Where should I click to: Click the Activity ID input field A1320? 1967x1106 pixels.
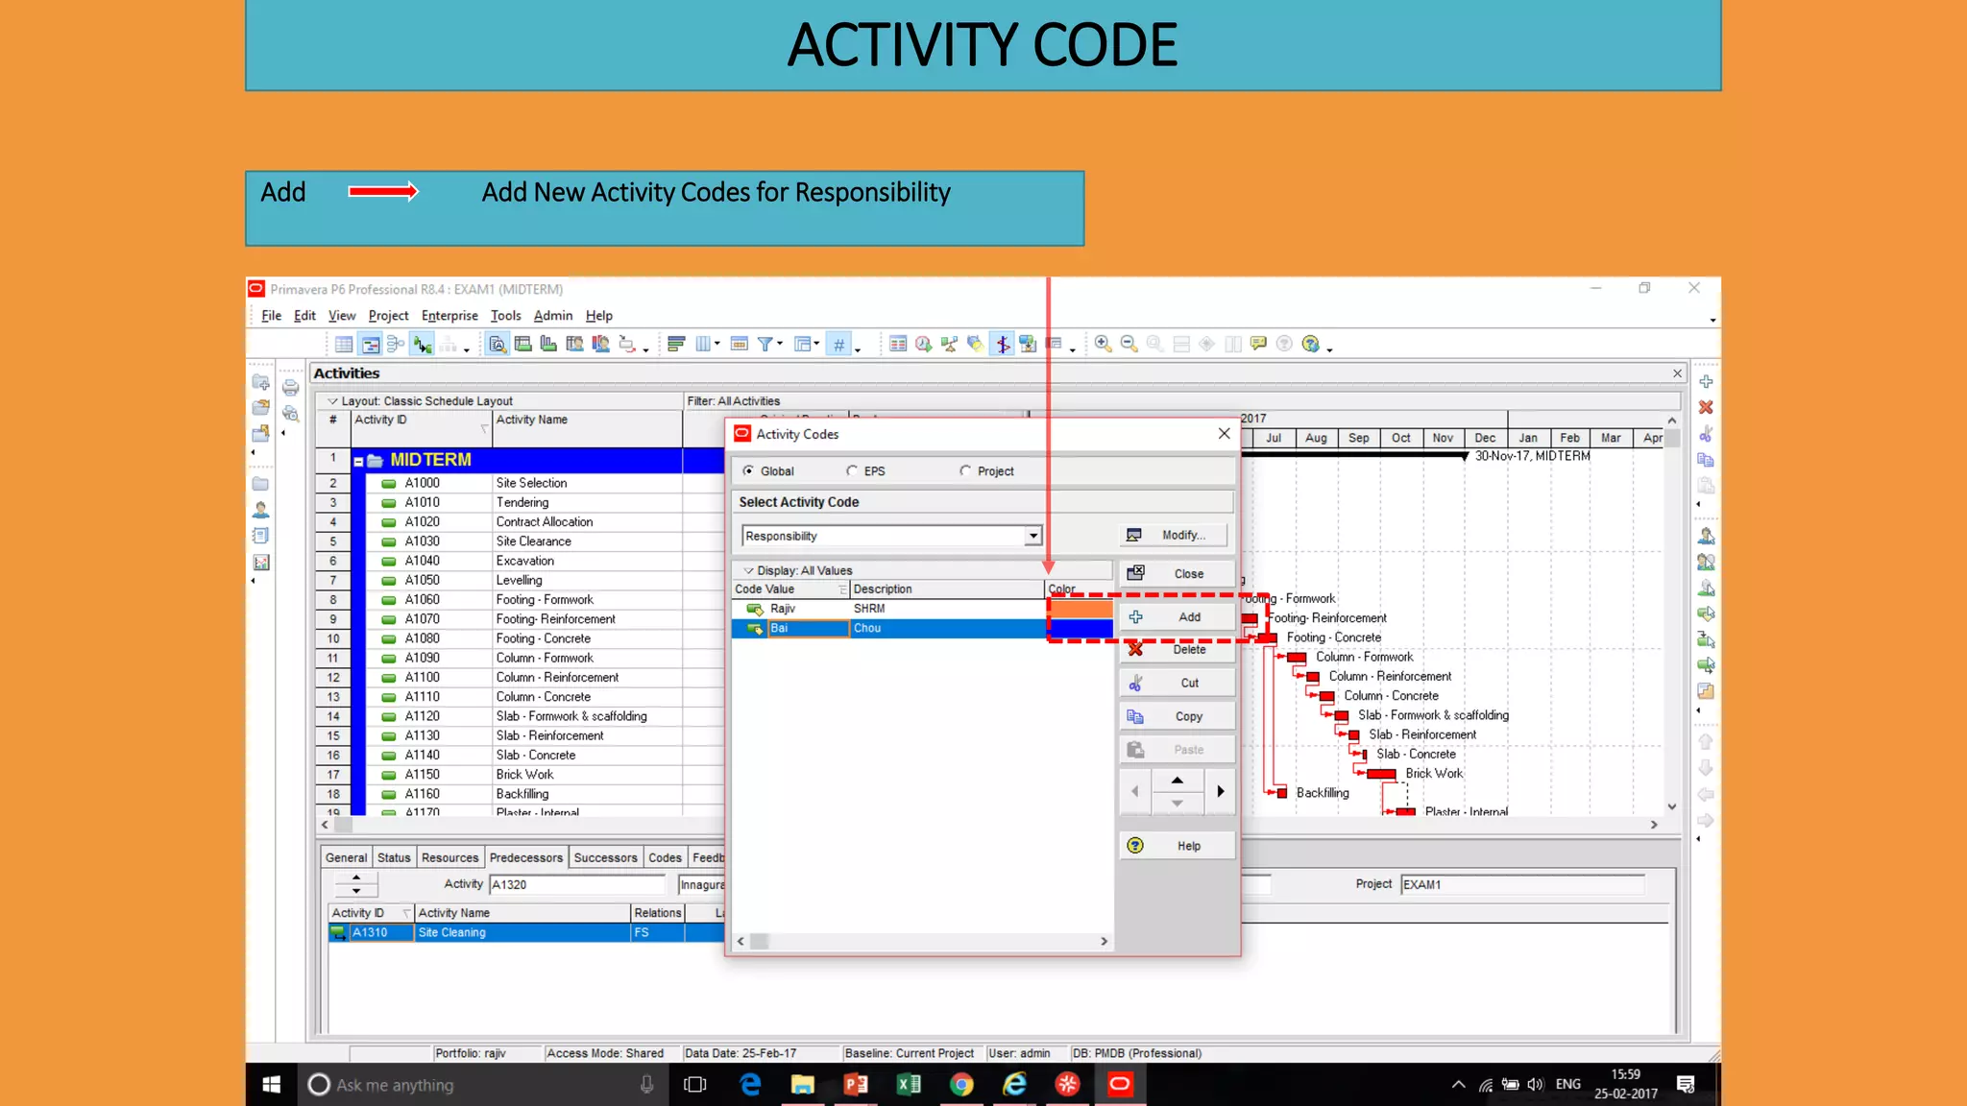pyautogui.click(x=576, y=884)
